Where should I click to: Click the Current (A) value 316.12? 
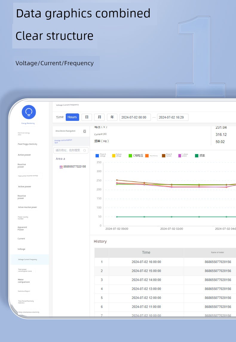221,135
